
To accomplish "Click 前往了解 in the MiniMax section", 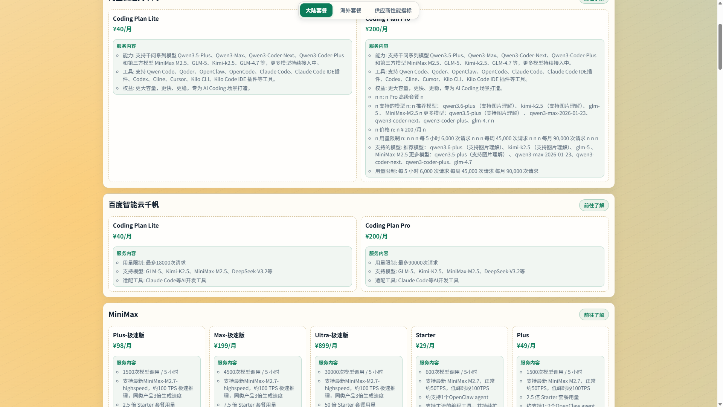I will point(594,315).
